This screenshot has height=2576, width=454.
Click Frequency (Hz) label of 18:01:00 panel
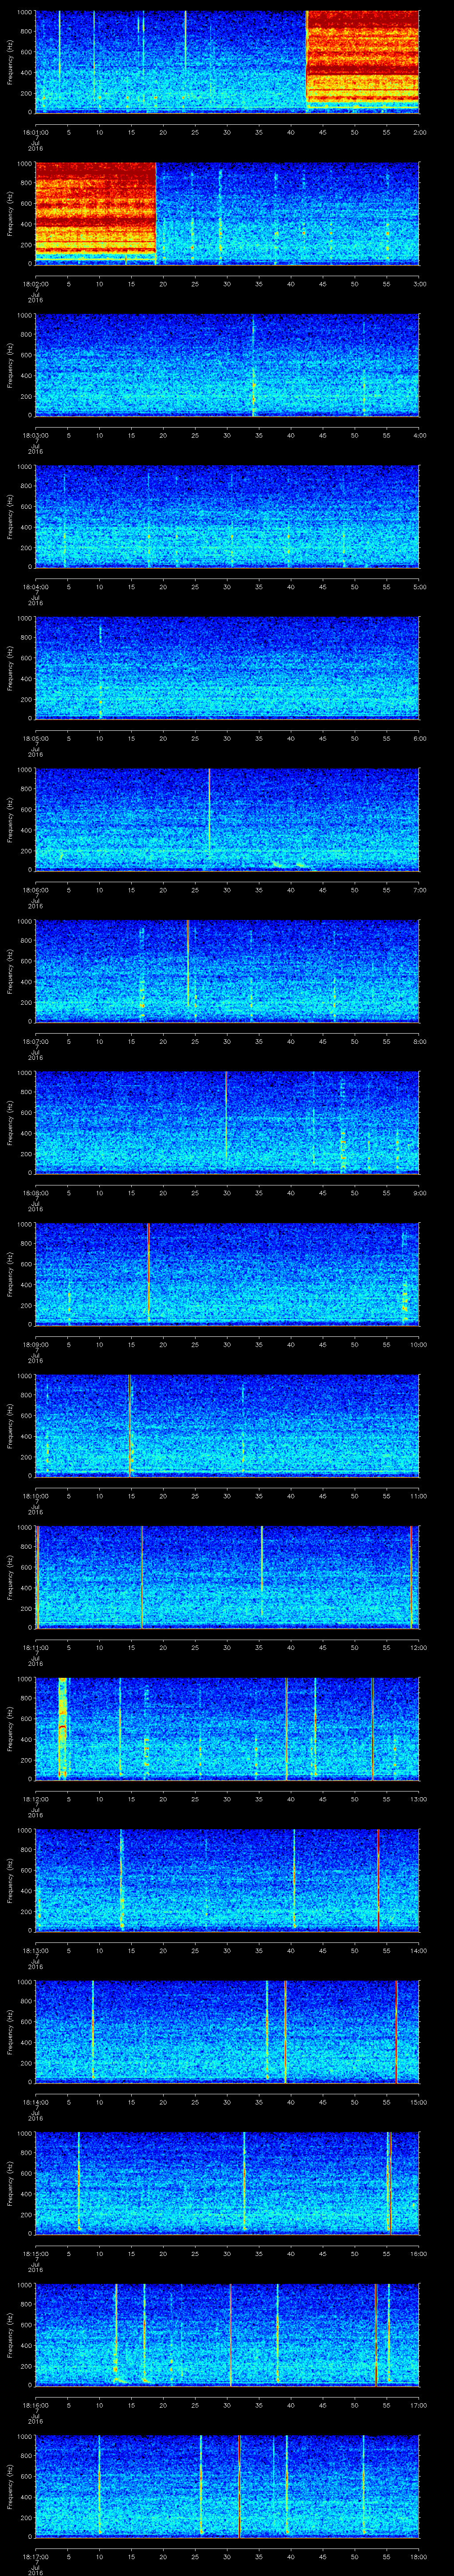point(10,62)
